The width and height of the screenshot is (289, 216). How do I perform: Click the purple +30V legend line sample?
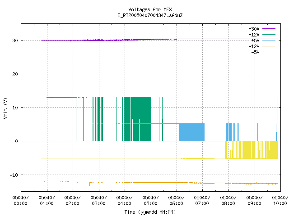coord(269,29)
